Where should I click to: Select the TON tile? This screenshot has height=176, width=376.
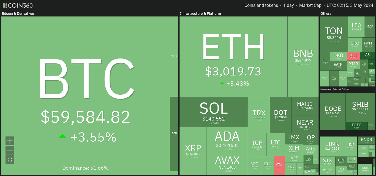pos(334,34)
